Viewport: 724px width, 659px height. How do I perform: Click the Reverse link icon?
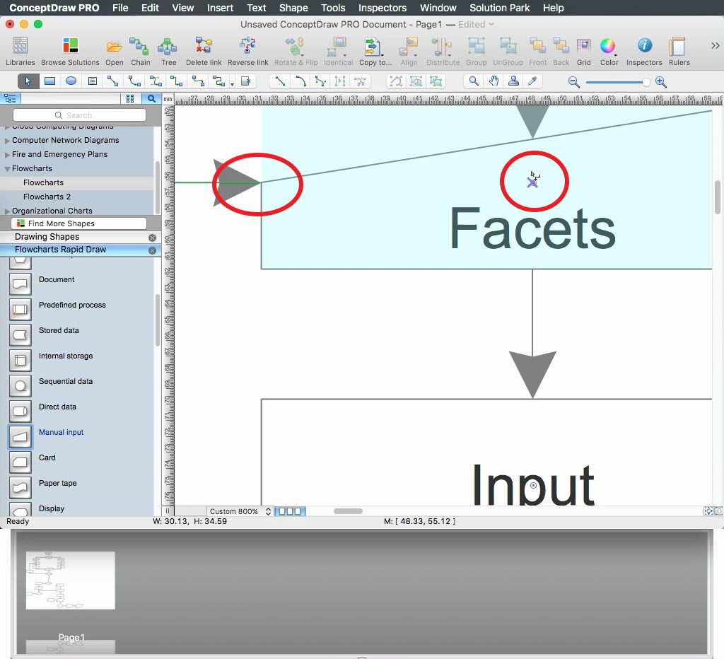tap(247, 47)
